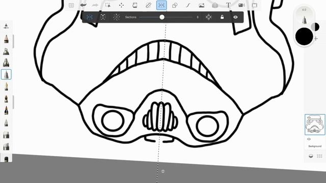Select the dark ballpoint pen brush
The width and height of the screenshot is (326, 183).
pos(6,110)
